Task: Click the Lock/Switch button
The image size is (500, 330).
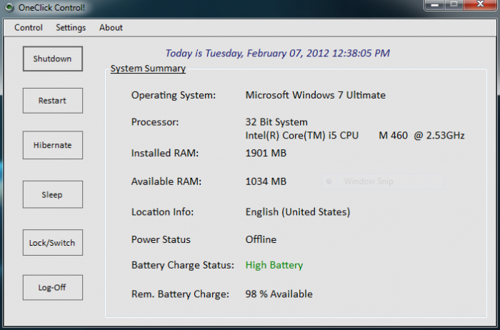Action: coord(53,243)
